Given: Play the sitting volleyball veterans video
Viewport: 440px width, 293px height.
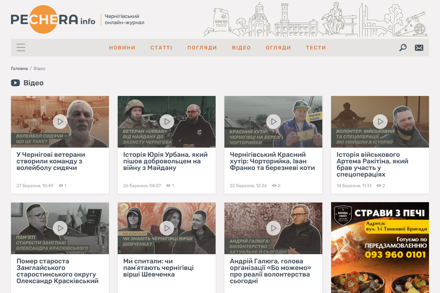Looking at the screenshot, I should point(60,122).
